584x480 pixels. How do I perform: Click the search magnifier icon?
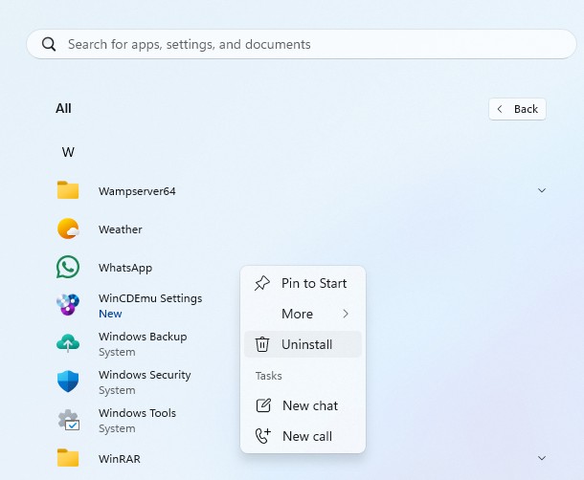tap(48, 44)
